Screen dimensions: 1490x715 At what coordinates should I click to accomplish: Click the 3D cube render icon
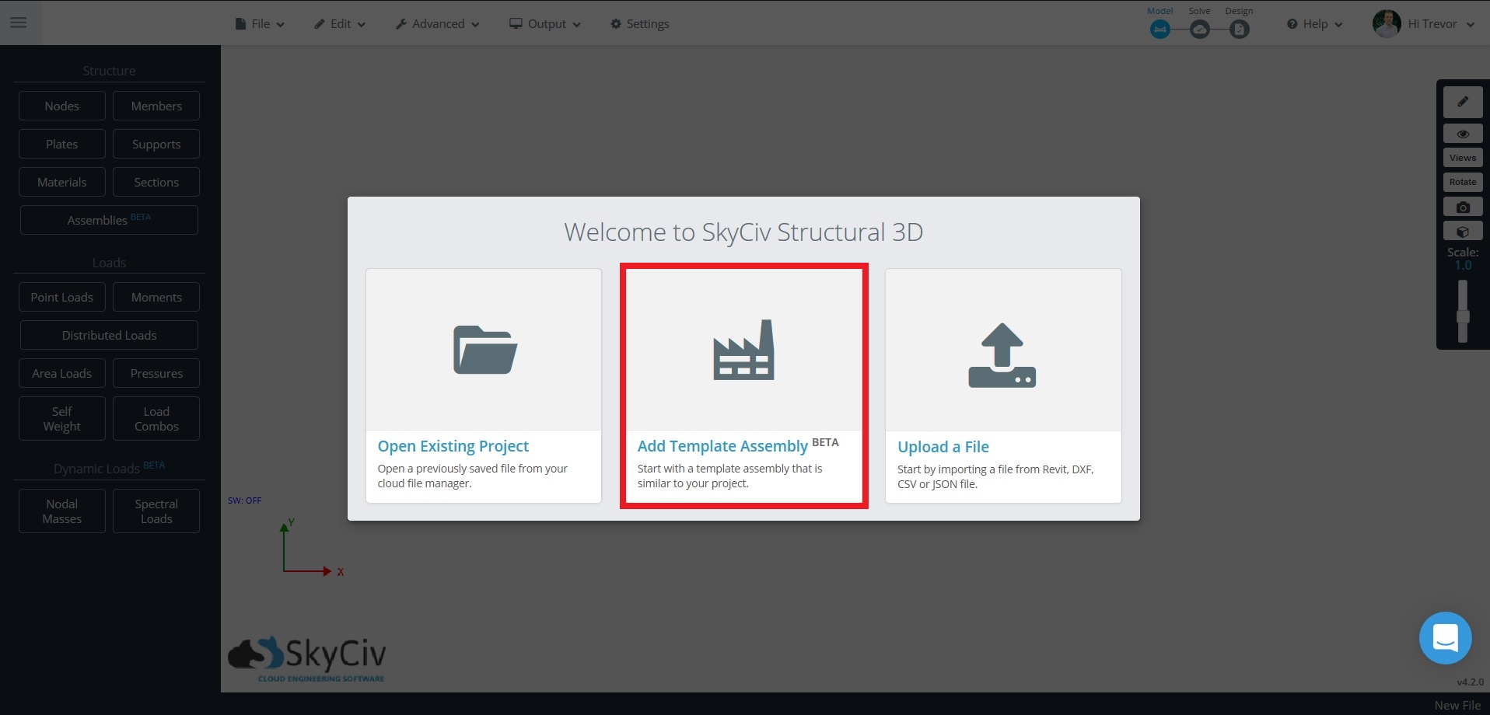[1463, 232]
